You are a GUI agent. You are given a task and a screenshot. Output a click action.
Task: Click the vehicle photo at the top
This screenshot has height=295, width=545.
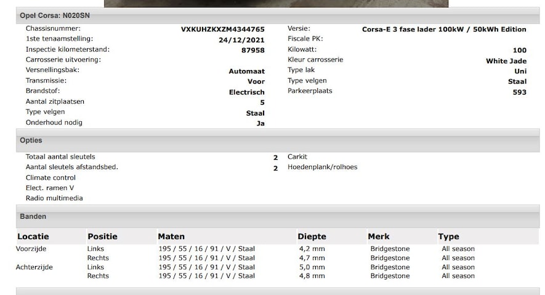coord(276,3)
